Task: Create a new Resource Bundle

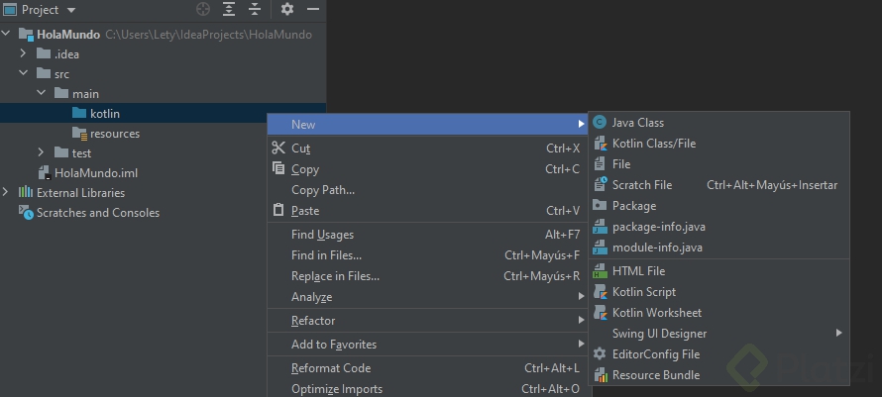Action: click(x=718, y=375)
